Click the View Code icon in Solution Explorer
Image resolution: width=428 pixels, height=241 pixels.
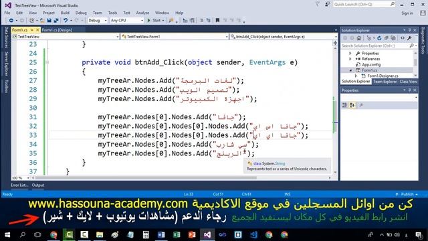(403, 38)
